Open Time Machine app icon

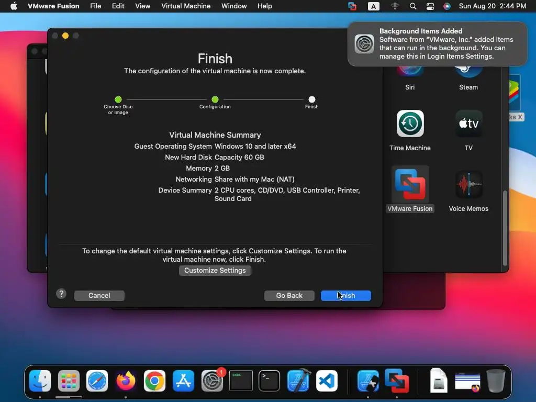click(410, 124)
